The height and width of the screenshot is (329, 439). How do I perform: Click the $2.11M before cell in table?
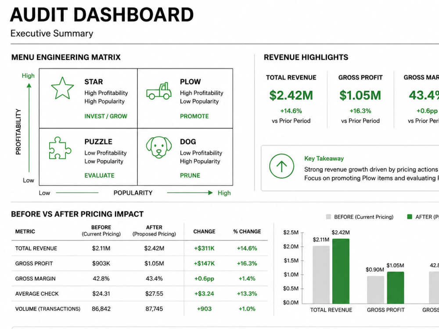coord(101,248)
